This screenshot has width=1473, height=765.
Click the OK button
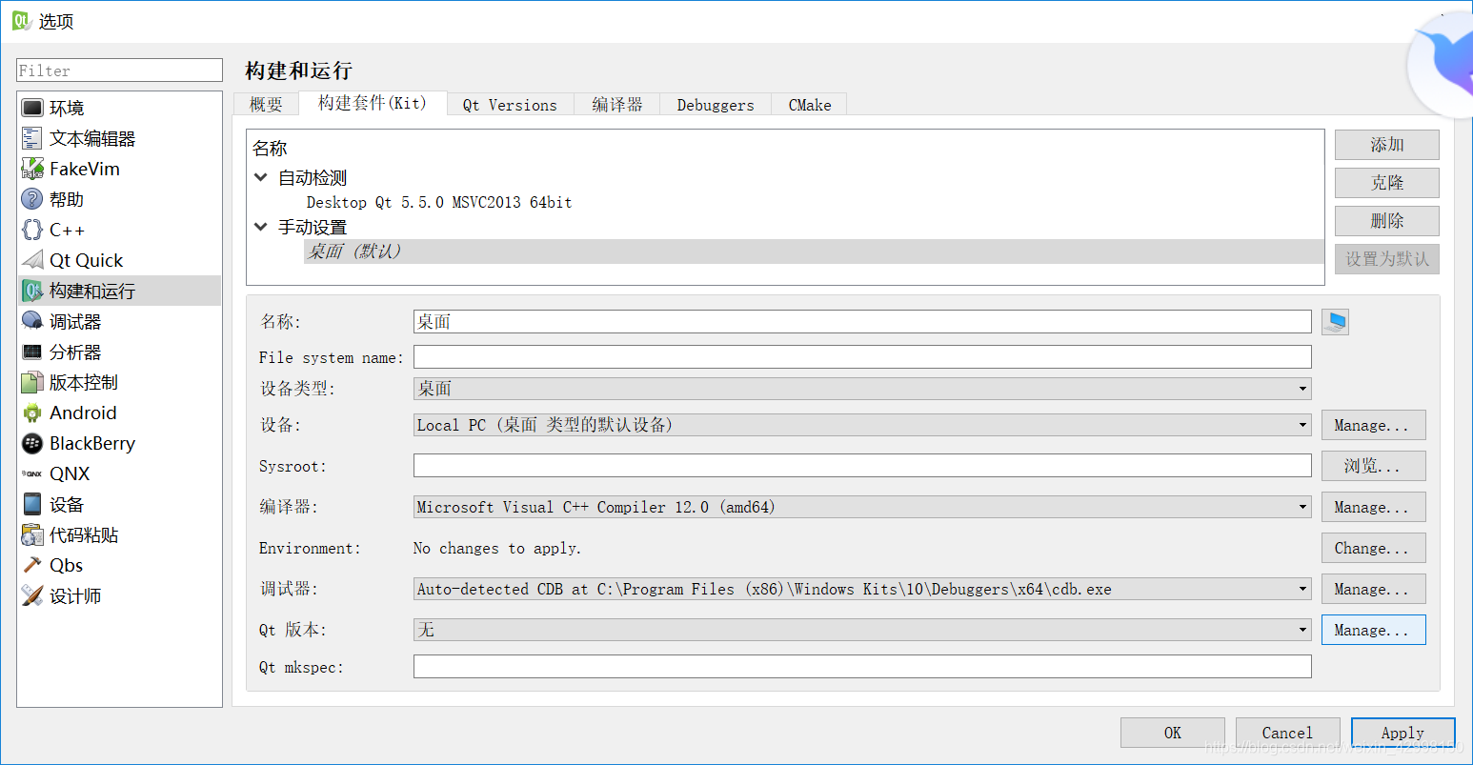[1172, 733]
